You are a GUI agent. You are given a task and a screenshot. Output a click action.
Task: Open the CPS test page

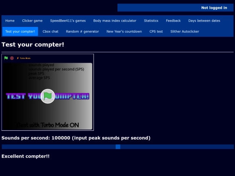(x=156, y=31)
